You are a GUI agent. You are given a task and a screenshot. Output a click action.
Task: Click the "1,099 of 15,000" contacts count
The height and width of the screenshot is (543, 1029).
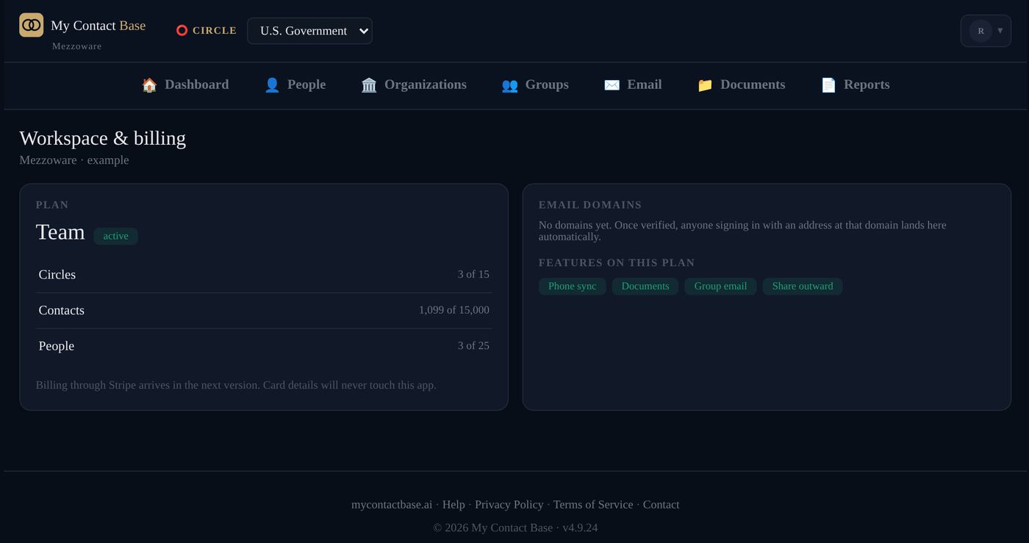point(454,310)
